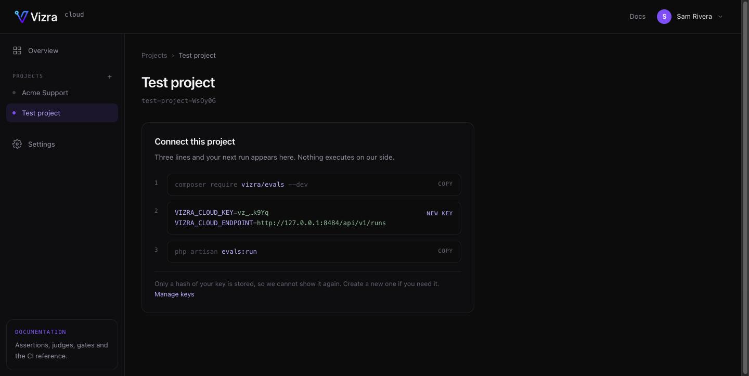Click the Settings gear icon
This screenshot has height=376, width=749.
[x=17, y=144]
